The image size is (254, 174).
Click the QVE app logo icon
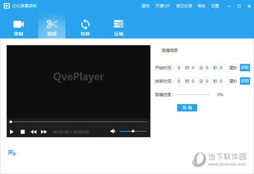[x=6, y=6]
